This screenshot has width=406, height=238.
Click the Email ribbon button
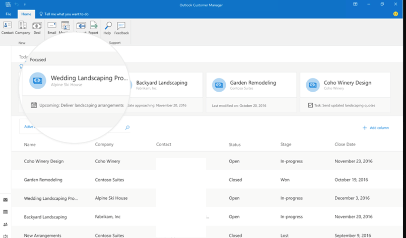(52, 28)
